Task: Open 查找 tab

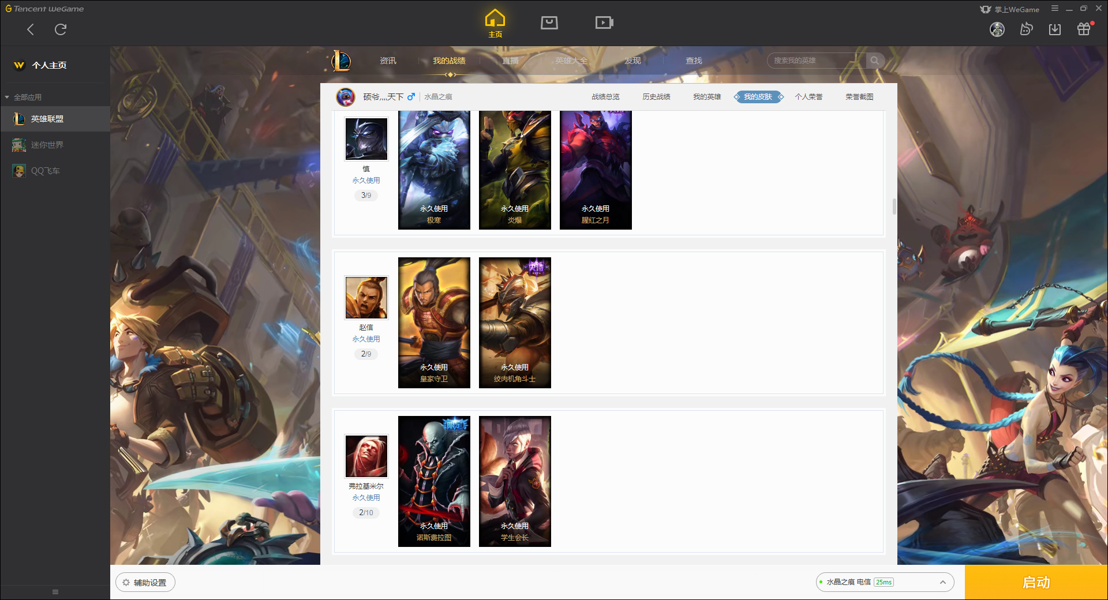Action: pyautogui.click(x=694, y=61)
